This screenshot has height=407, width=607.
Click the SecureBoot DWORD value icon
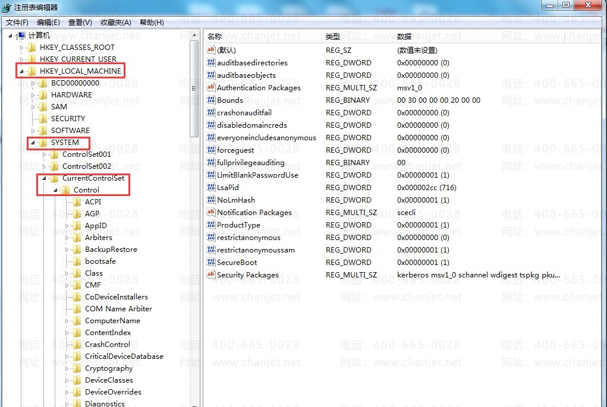[210, 262]
